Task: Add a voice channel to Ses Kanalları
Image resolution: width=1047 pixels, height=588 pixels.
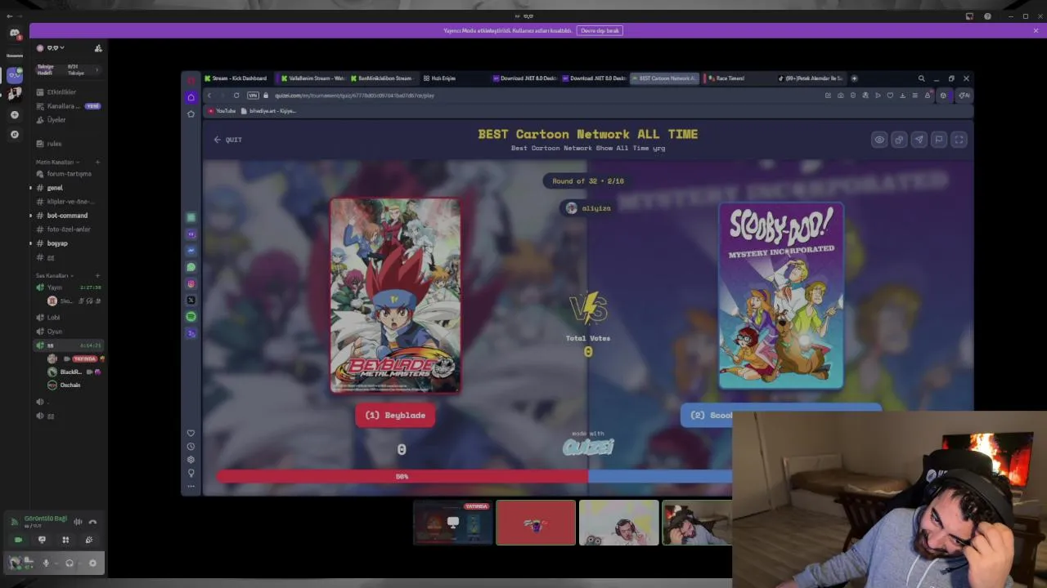Action: [x=97, y=275]
